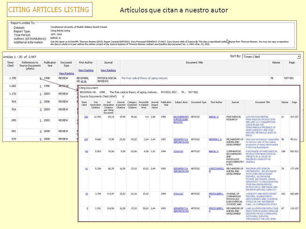Viewport: 306px width, 229px height.
Task: Click the 'Source Documents Cited (sRef)' label
Action: pos(98,96)
